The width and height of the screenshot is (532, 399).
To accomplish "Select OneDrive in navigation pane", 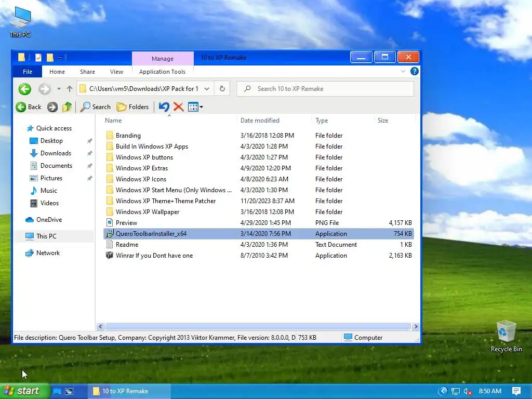I will pyautogui.click(x=44, y=220).
